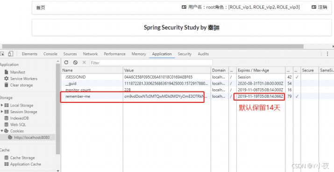The image size is (334, 172).
Task: Select Manifest in the sidebar
Action: click(18, 72)
